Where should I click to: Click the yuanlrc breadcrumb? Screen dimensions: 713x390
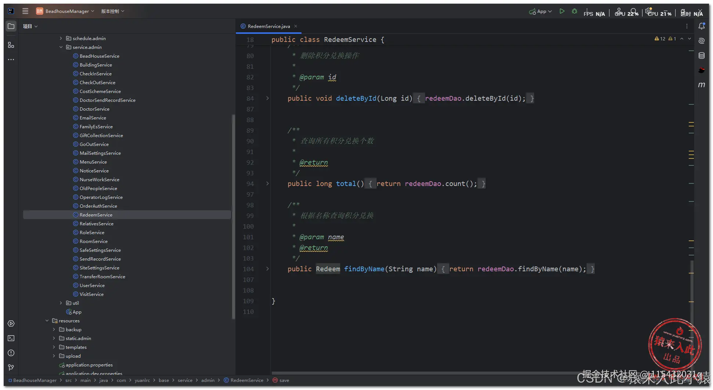[x=142, y=380]
